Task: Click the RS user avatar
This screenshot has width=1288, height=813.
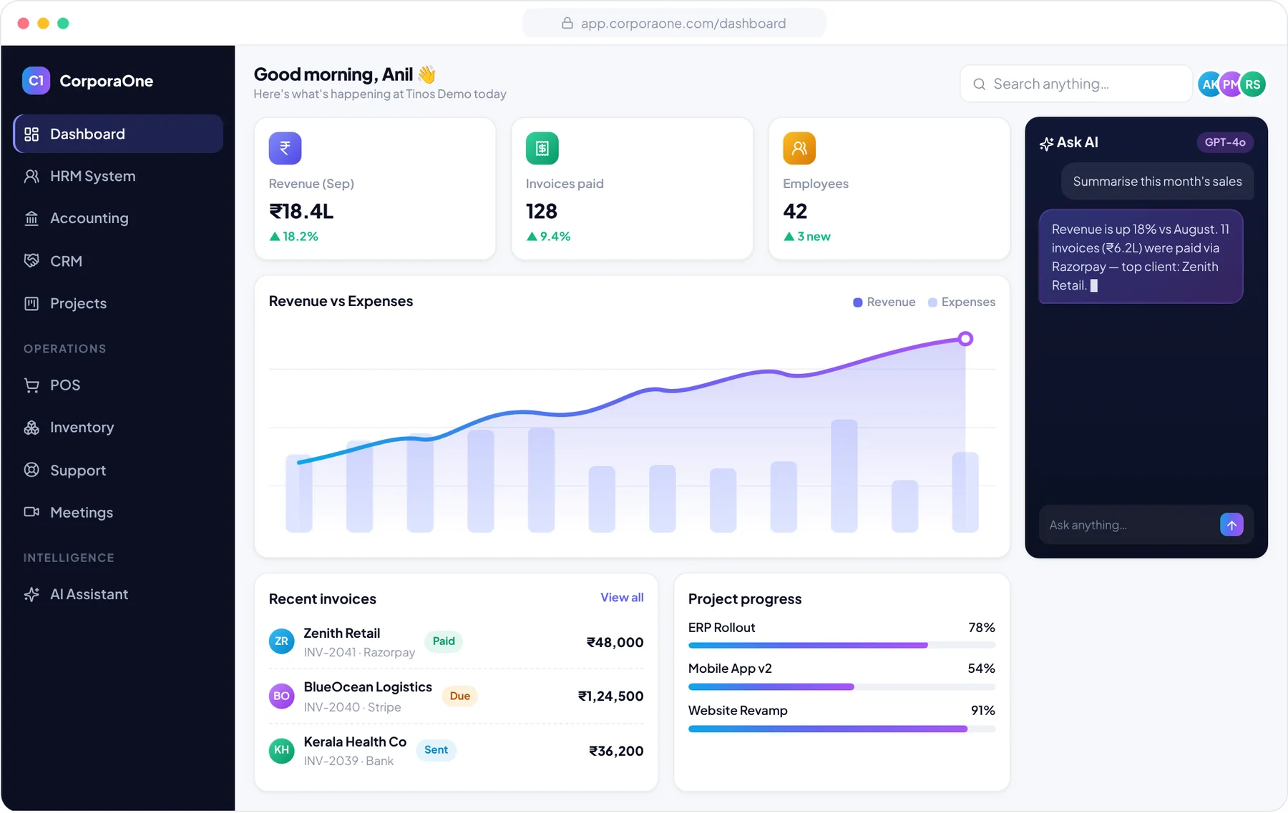Action: tap(1253, 84)
